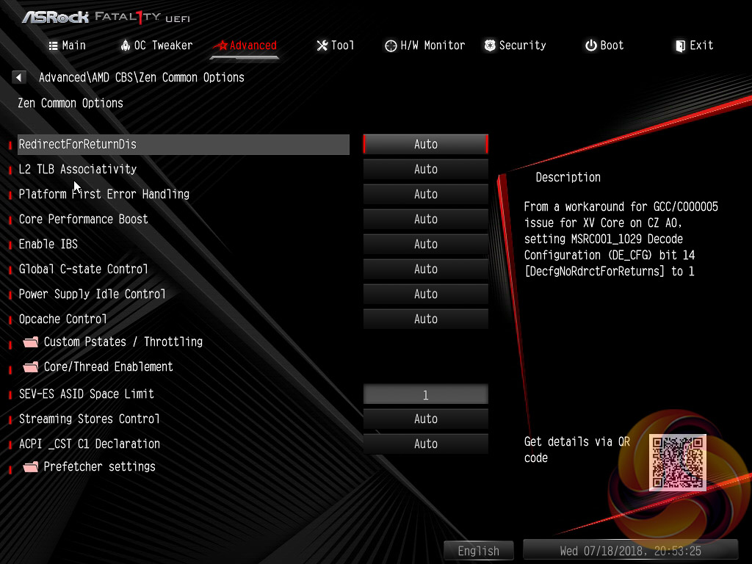Open Opcache Control Auto dropdown

426,319
